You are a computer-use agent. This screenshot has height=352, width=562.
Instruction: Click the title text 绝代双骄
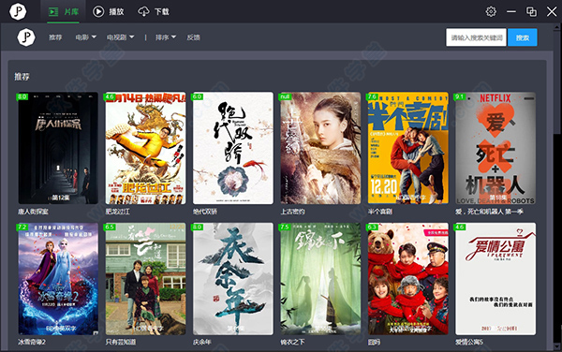205,212
